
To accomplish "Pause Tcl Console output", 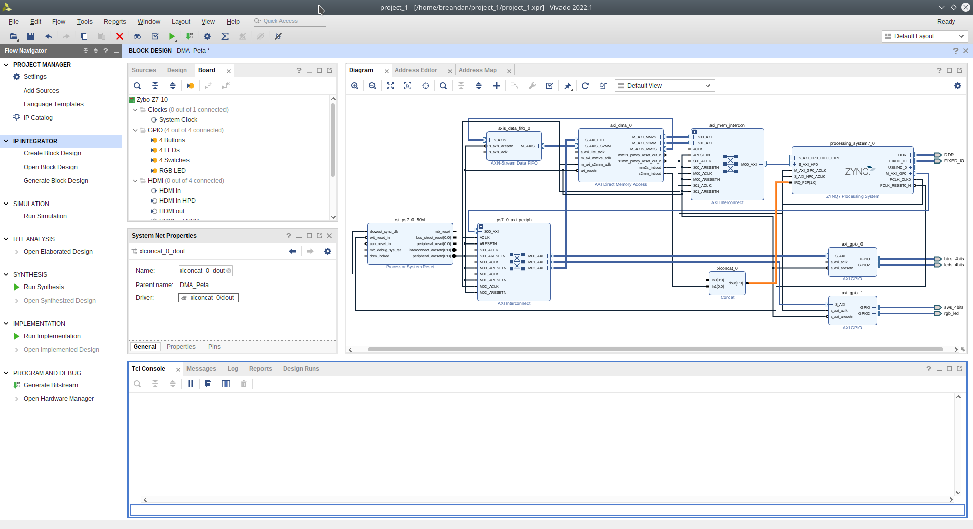I will pos(191,384).
